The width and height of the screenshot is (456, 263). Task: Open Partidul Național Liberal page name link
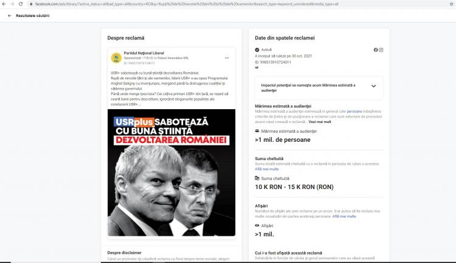144,53
